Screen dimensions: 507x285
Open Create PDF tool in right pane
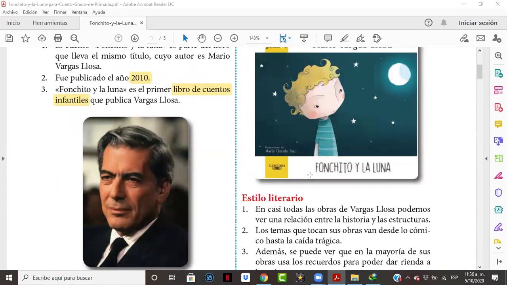coord(498,107)
